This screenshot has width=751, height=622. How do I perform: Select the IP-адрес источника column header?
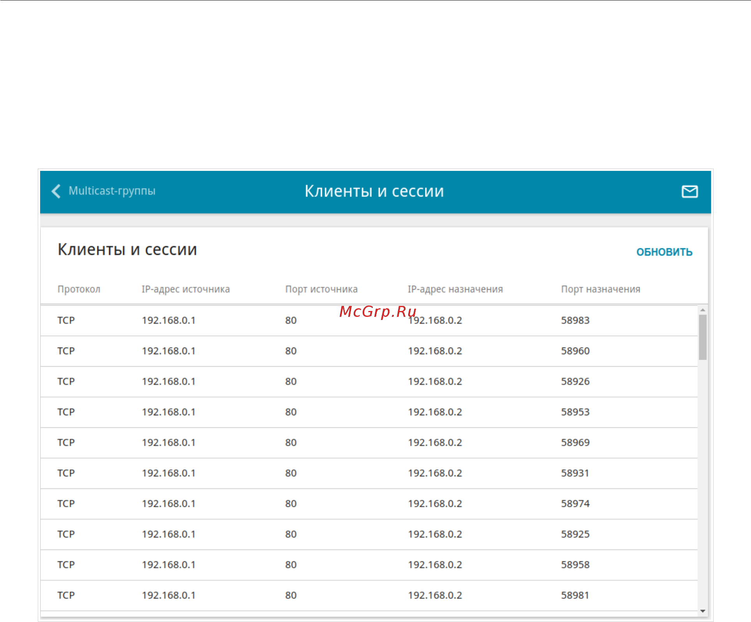(186, 289)
